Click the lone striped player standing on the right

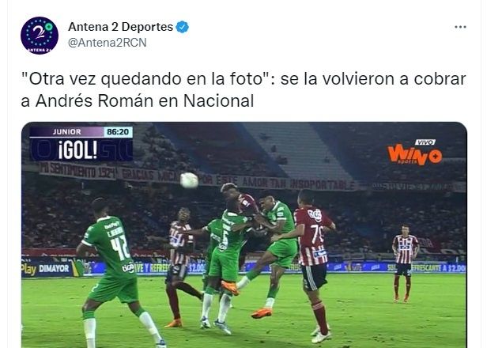(x=405, y=263)
